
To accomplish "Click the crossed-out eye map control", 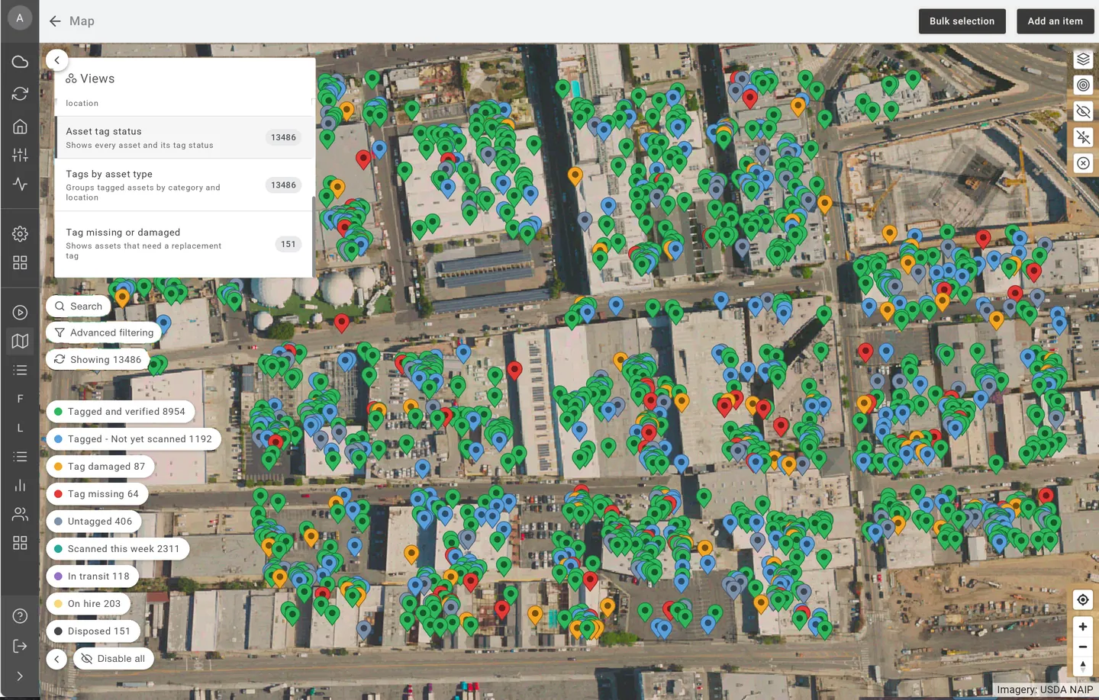I will click(1083, 111).
